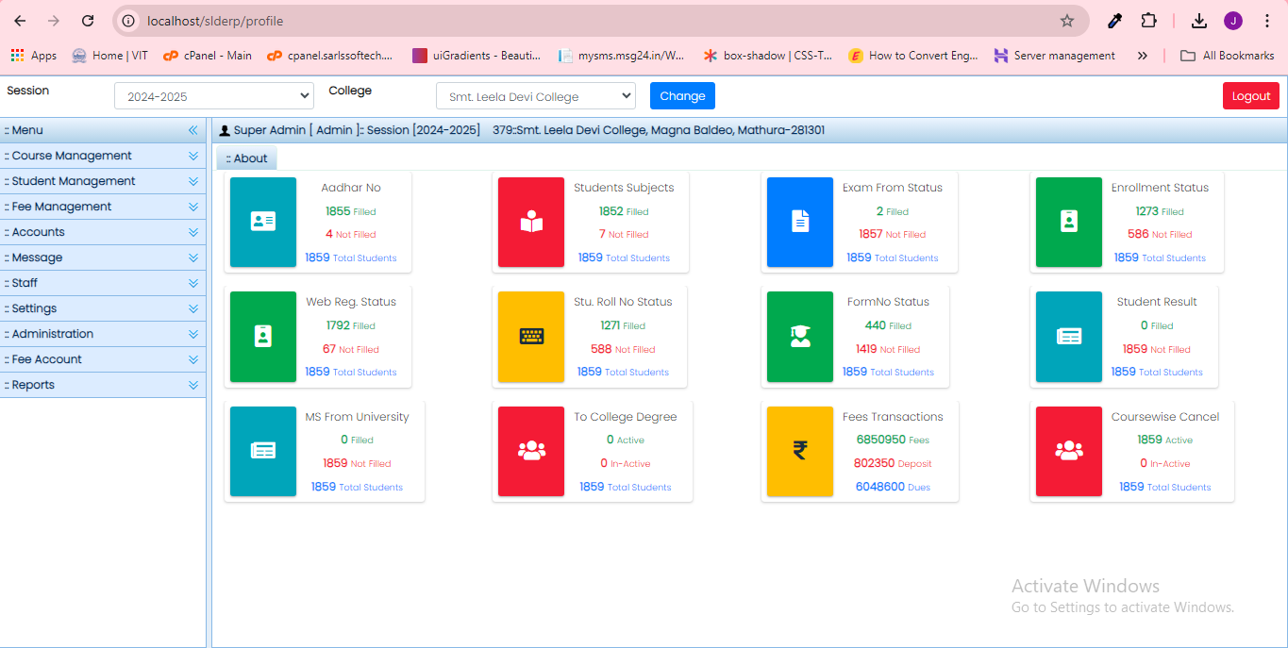Click the rupee icon on Fees Transactions
The image size is (1288, 648).
click(x=798, y=452)
